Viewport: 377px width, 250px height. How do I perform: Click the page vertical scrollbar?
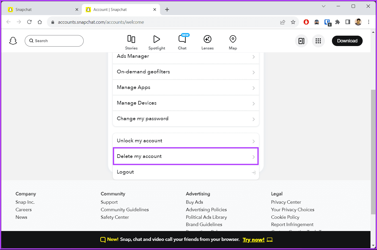coord(373,152)
